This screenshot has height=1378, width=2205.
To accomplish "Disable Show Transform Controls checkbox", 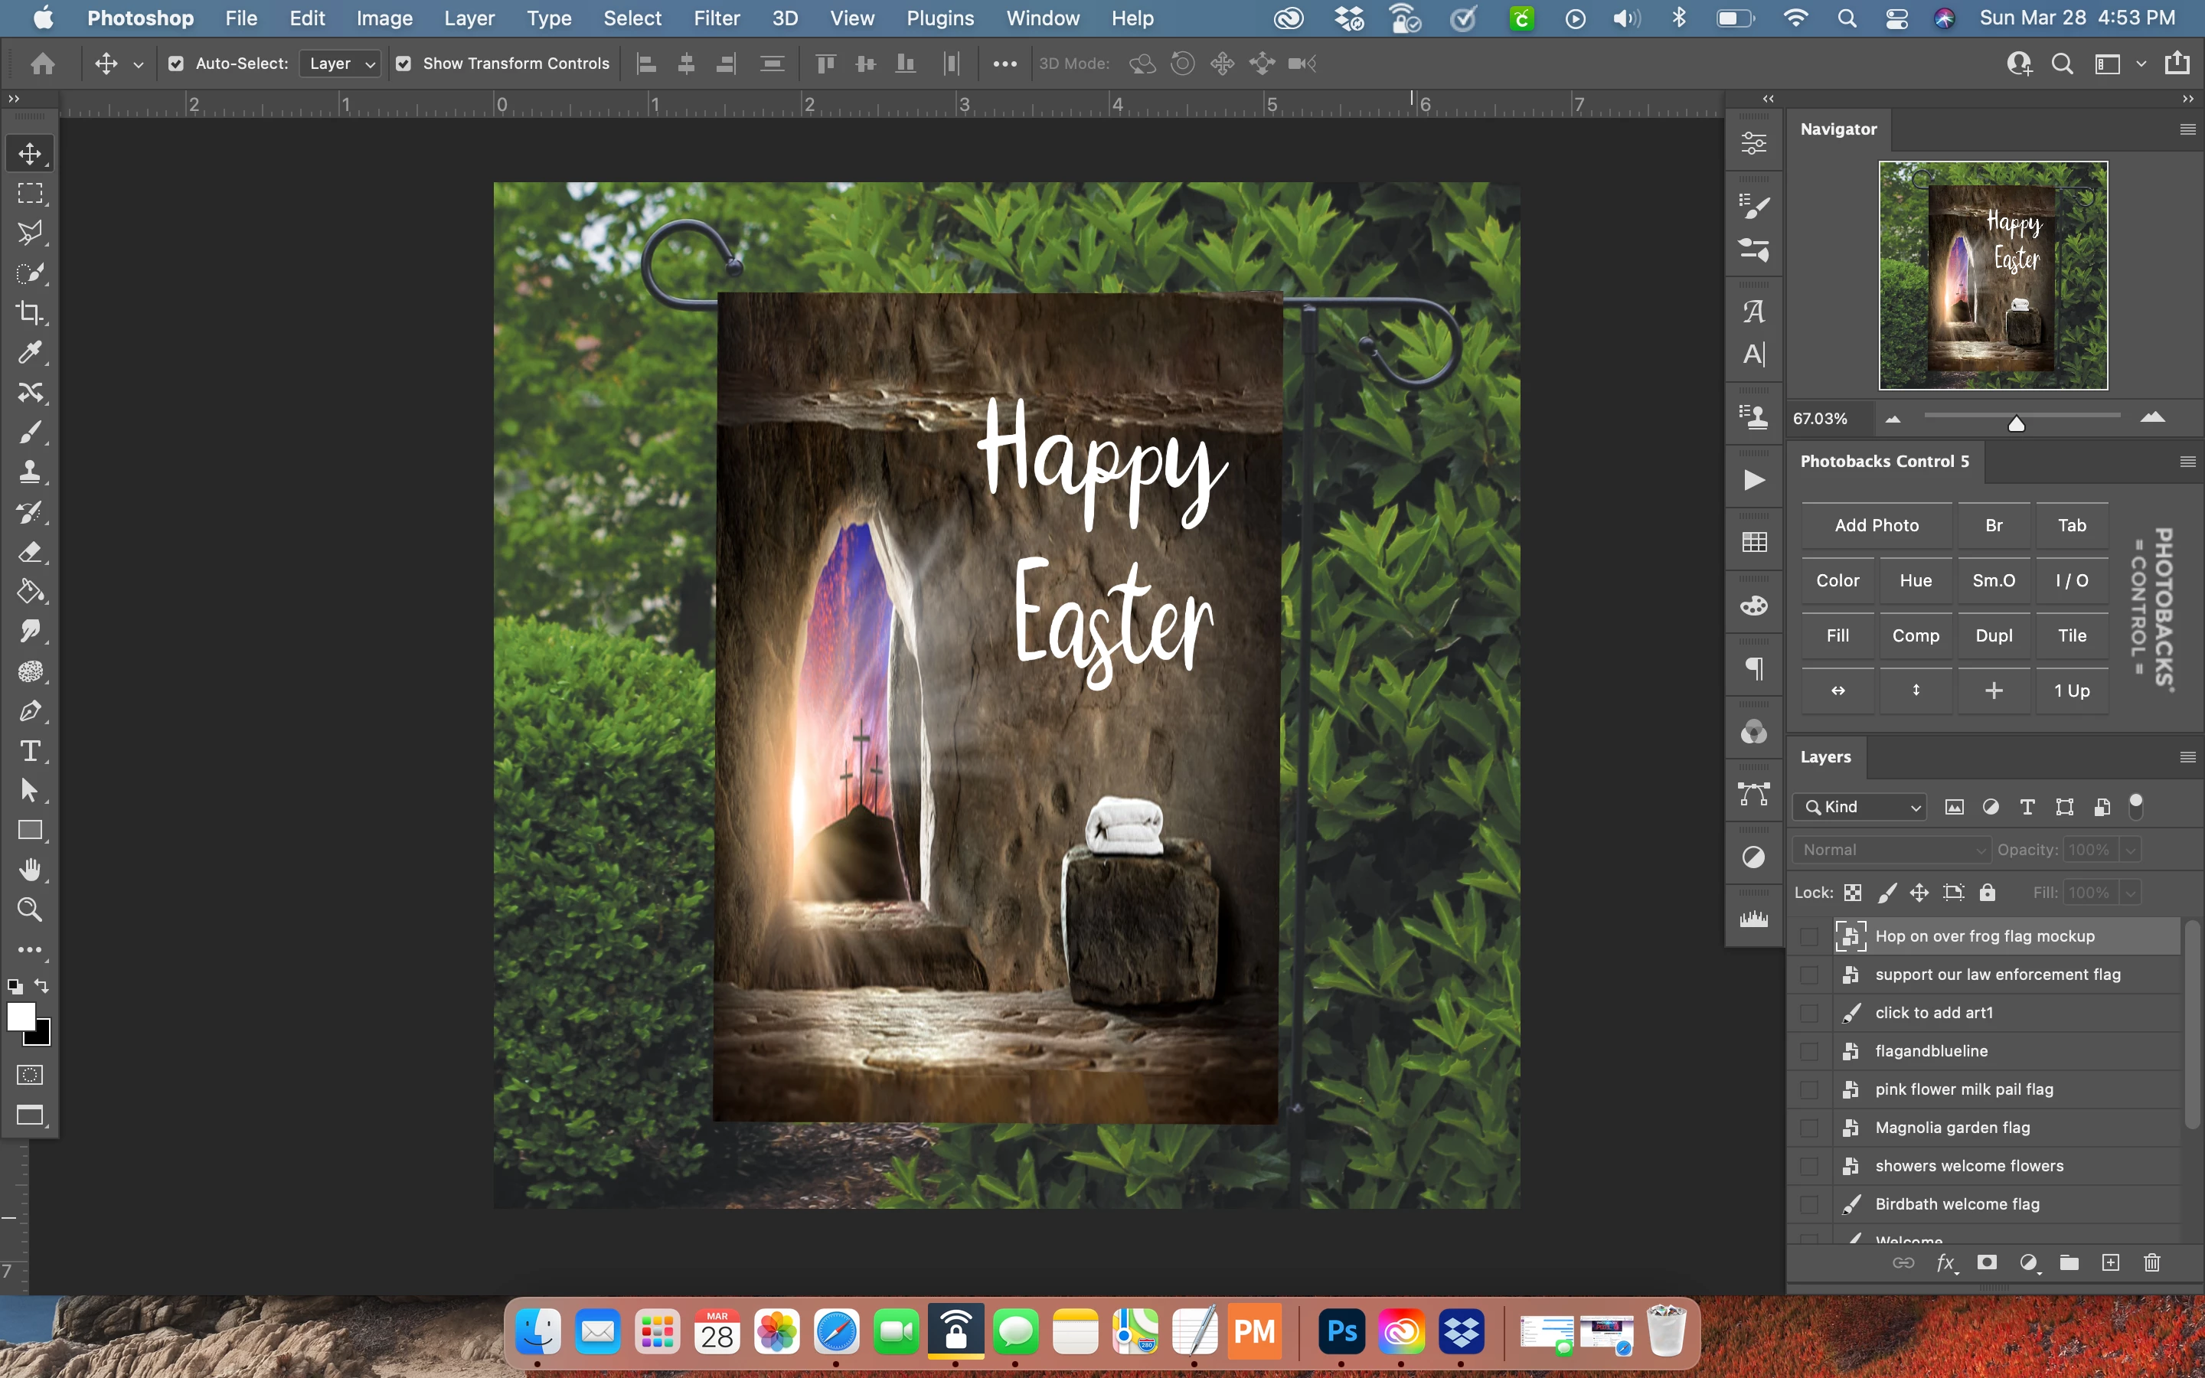I will point(403,64).
